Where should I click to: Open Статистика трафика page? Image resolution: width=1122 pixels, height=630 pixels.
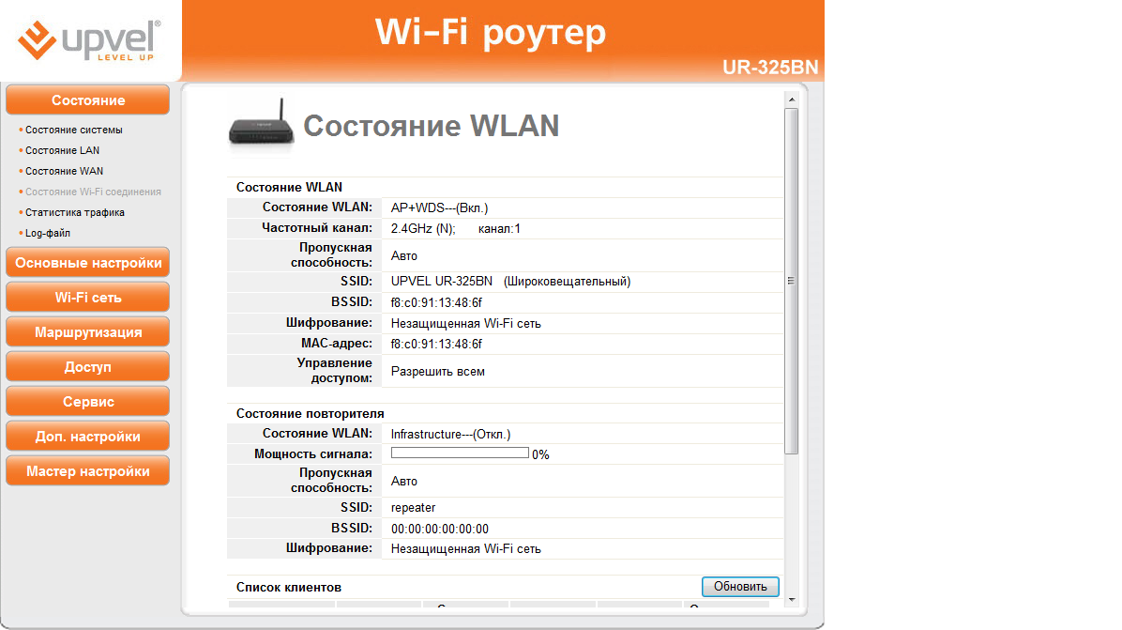click(x=75, y=212)
